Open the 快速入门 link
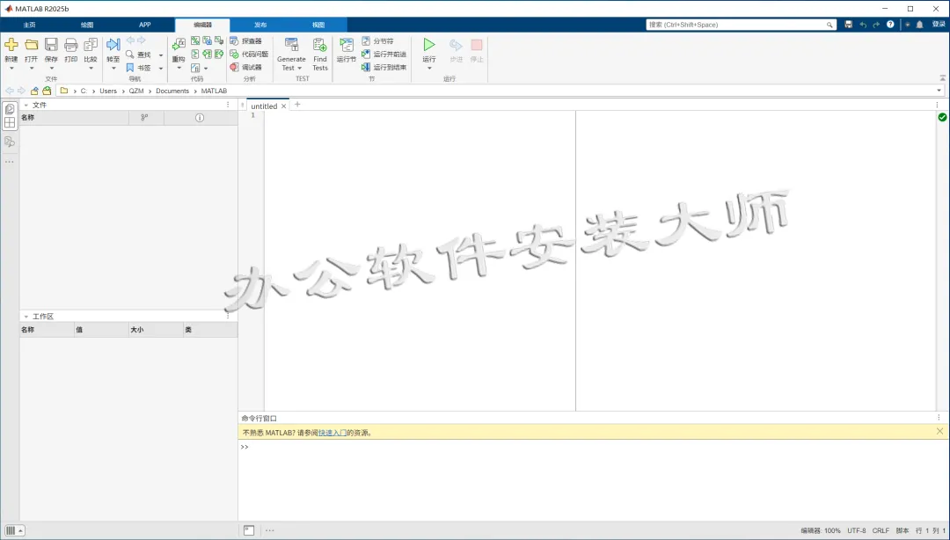Viewport: 950px width, 540px height. pos(332,433)
